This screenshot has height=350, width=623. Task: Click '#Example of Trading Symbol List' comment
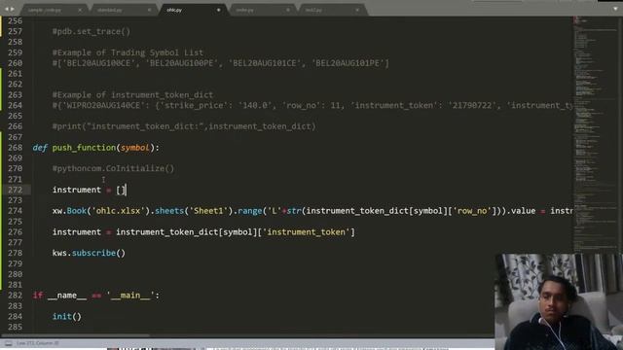point(128,52)
